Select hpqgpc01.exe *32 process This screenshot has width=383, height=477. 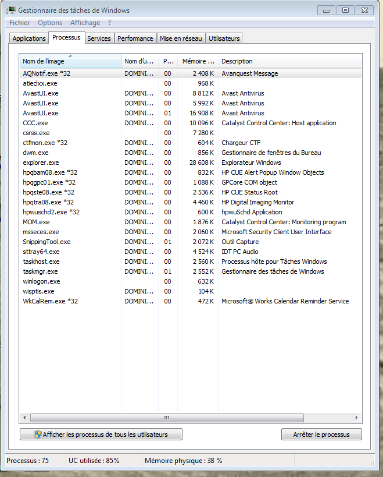(x=191, y=182)
